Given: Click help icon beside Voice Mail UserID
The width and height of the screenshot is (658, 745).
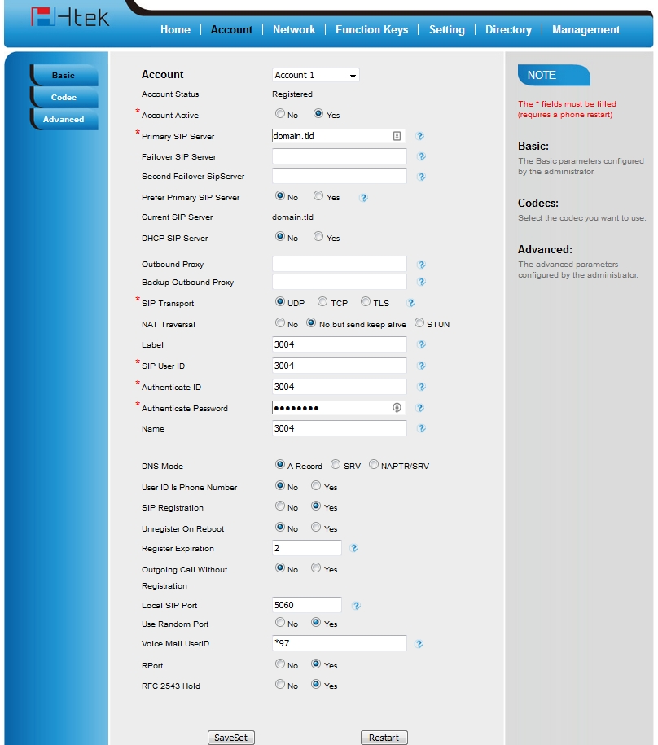Looking at the screenshot, I should 419,644.
